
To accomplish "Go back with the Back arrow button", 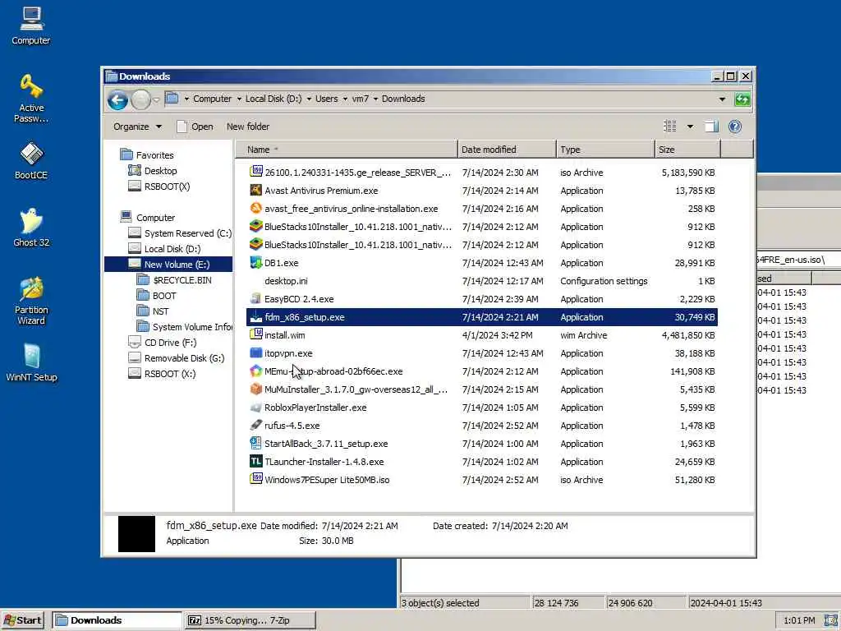I will tap(117, 99).
